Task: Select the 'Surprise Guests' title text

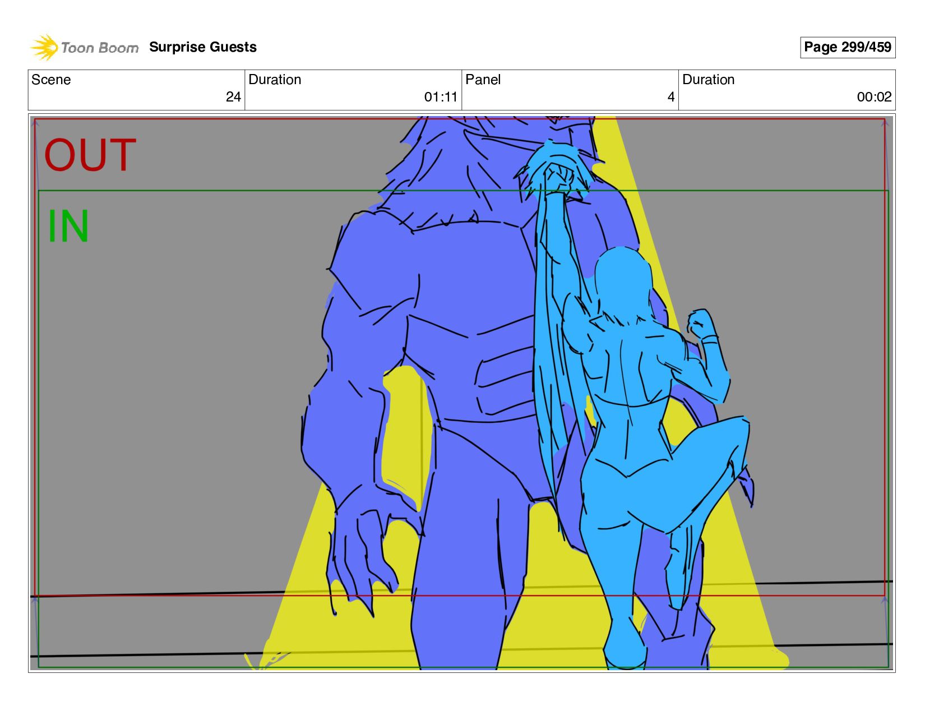Action: [203, 47]
